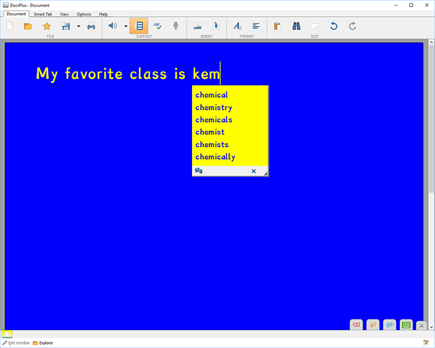
Task: Collapse the wordbar using the up-arrow button
Action: tap(423, 325)
